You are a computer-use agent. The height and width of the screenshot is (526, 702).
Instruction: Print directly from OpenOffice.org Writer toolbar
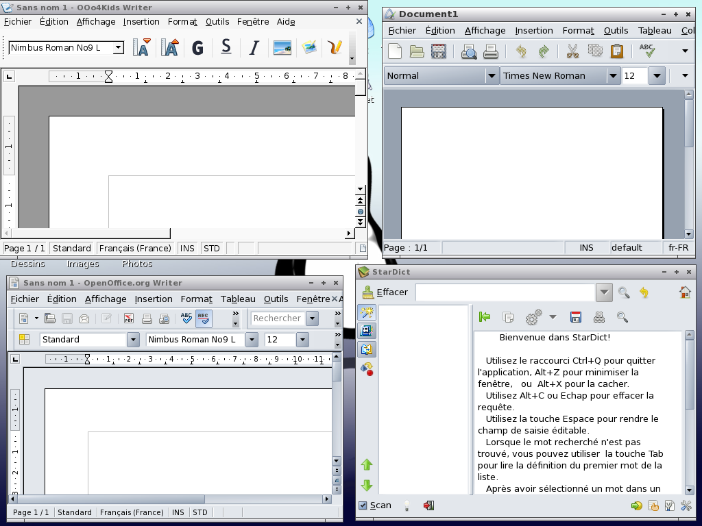click(147, 318)
